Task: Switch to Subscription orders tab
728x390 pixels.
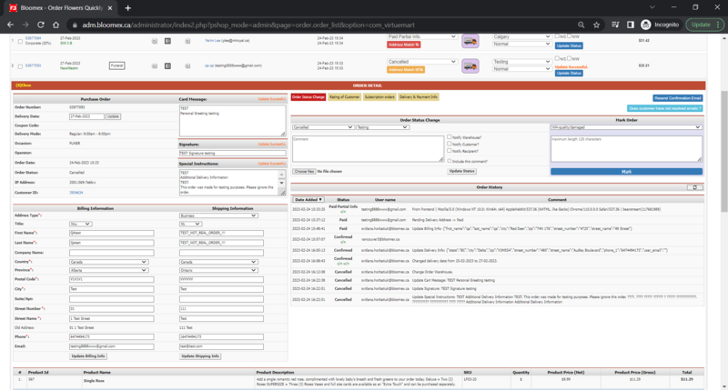Action: click(x=379, y=97)
